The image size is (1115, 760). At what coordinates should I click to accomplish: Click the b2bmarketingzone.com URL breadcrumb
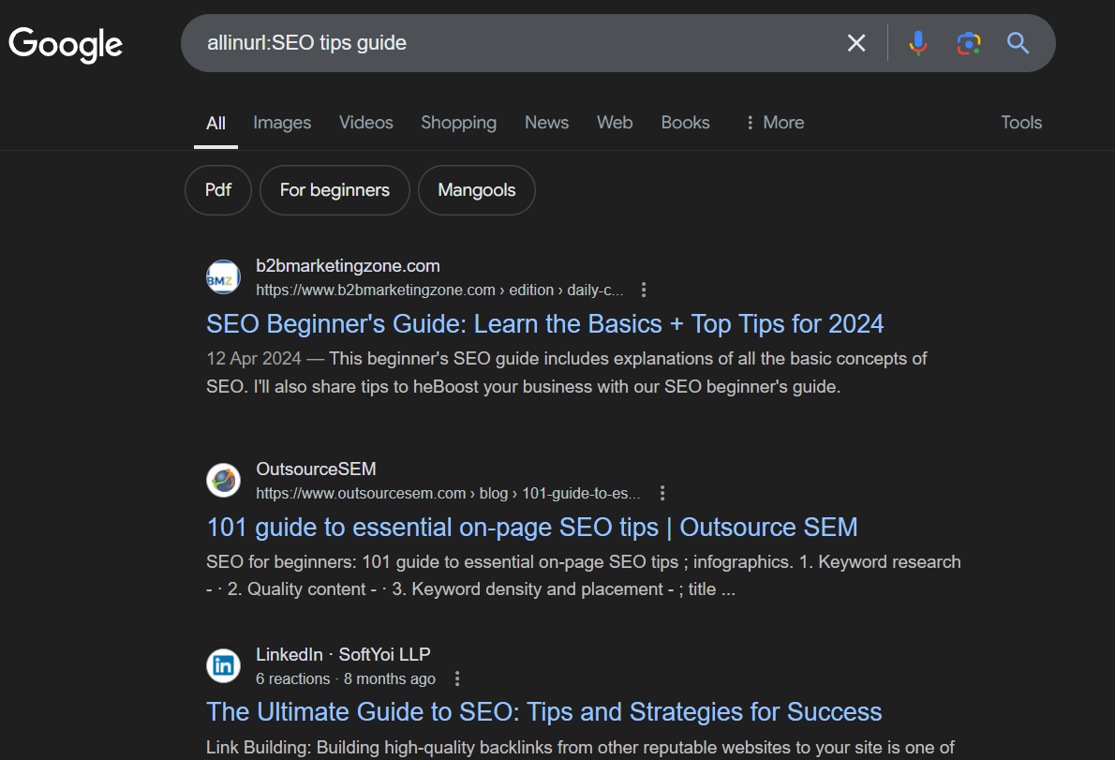pyautogui.click(x=439, y=291)
